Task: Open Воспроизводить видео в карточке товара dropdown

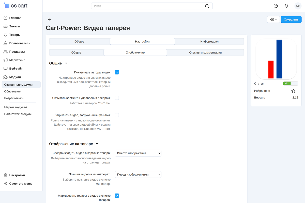Action: click(138, 153)
